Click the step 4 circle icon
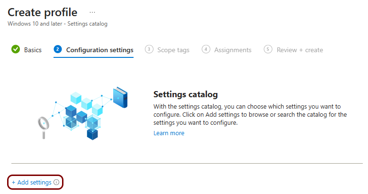 click(206, 49)
